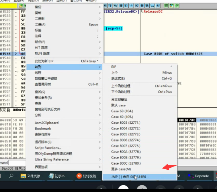Viewport: 217px width, 192px height.
Task: Open the Source window (S icon)
Action: (x=158, y=6)
